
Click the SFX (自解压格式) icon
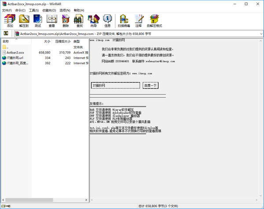pos(154,21)
